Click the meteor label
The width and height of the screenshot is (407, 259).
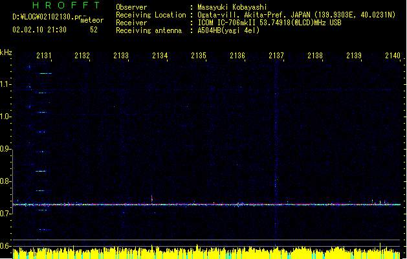click(92, 20)
